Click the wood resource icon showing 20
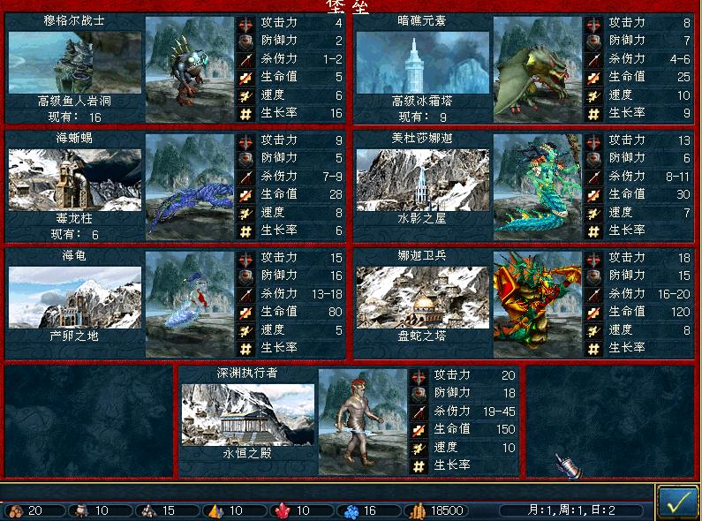 16,510
